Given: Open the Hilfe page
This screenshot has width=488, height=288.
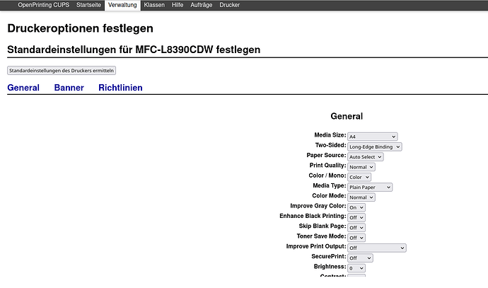Looking at the screenshot, I should (x=178, y=5).
